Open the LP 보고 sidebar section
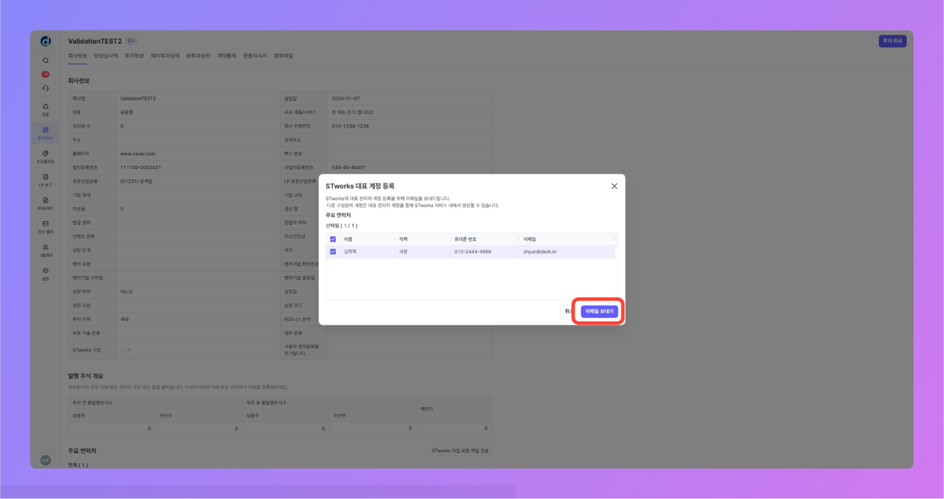 tap(45, 180)
